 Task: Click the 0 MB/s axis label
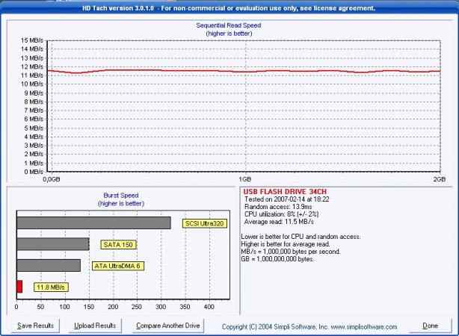(x=34, y=172)
